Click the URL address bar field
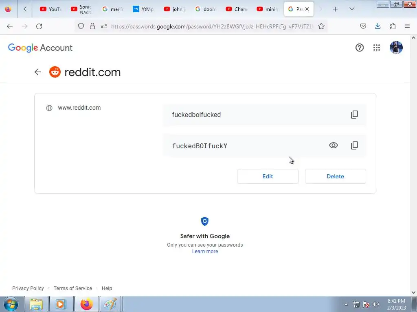417x312 pixels. pos(212,26)
